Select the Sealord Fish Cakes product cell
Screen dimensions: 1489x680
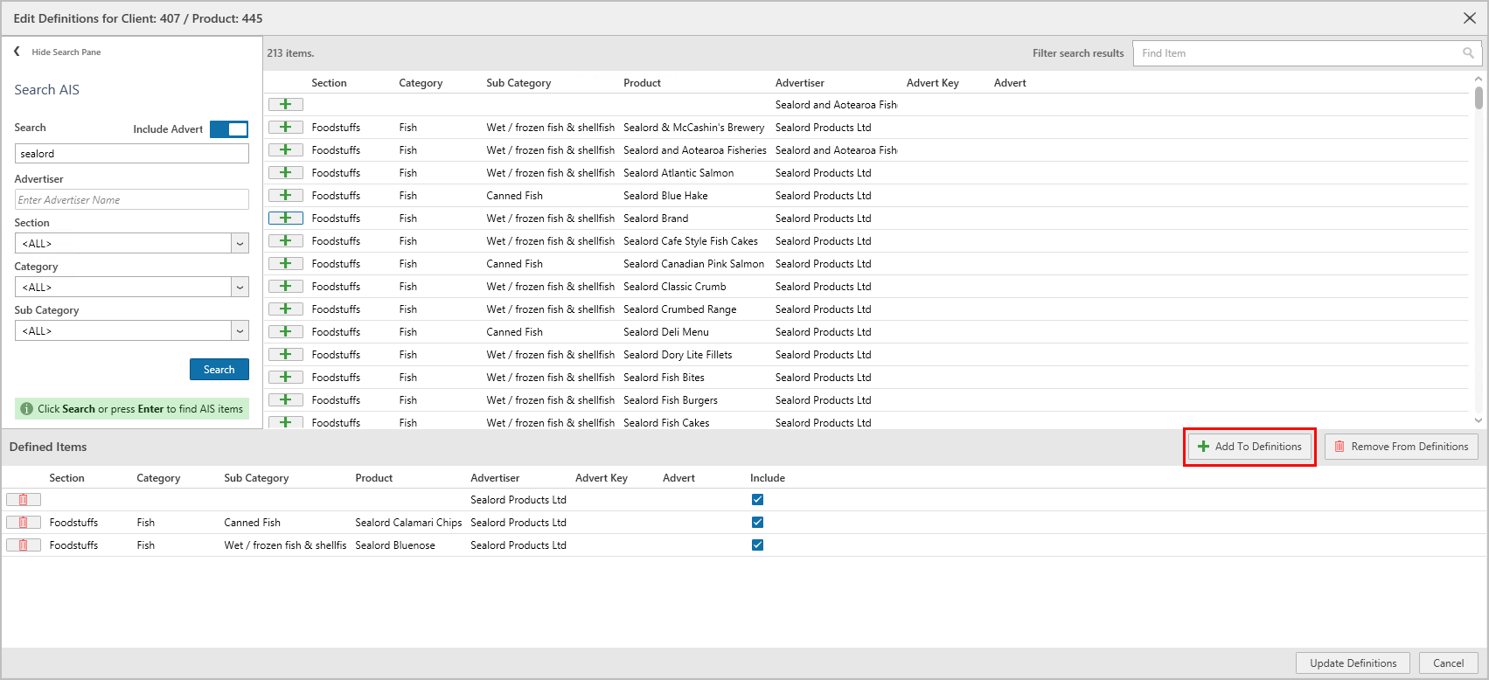pos(666,423)
